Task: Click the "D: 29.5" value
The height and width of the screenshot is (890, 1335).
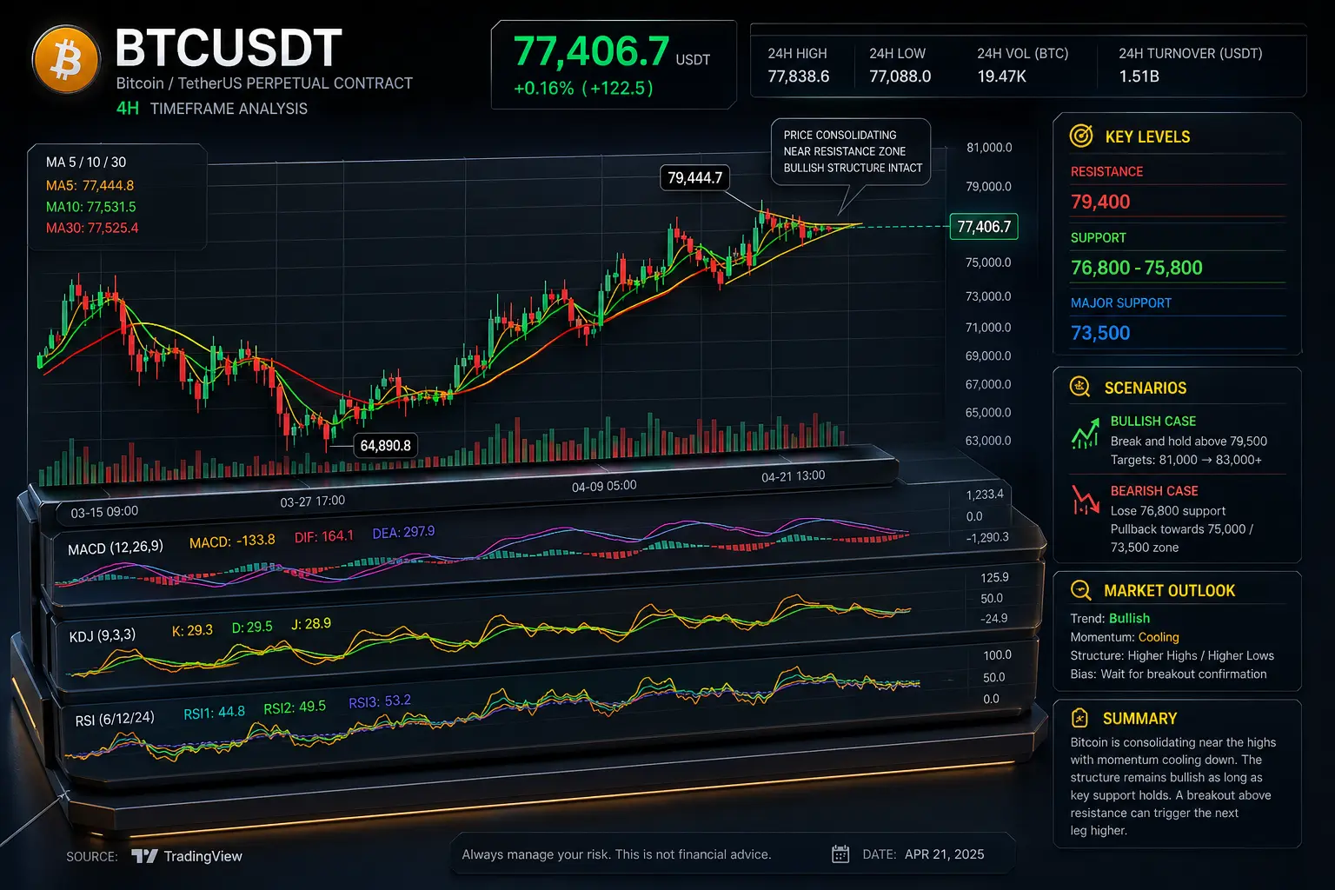Action: click(252, 627)
